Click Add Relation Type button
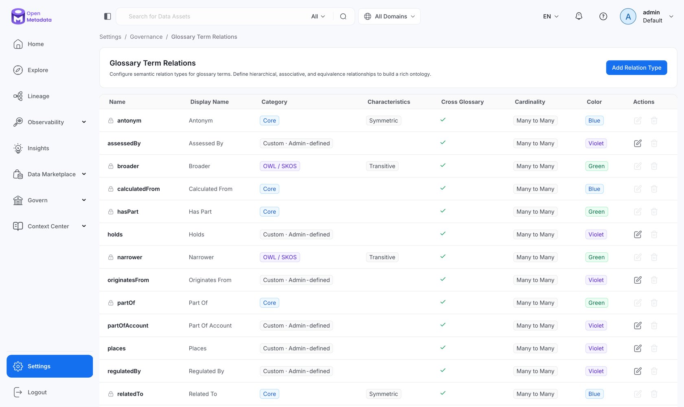The height and width of the screenshot is (407, 684). tap(636, 68)
